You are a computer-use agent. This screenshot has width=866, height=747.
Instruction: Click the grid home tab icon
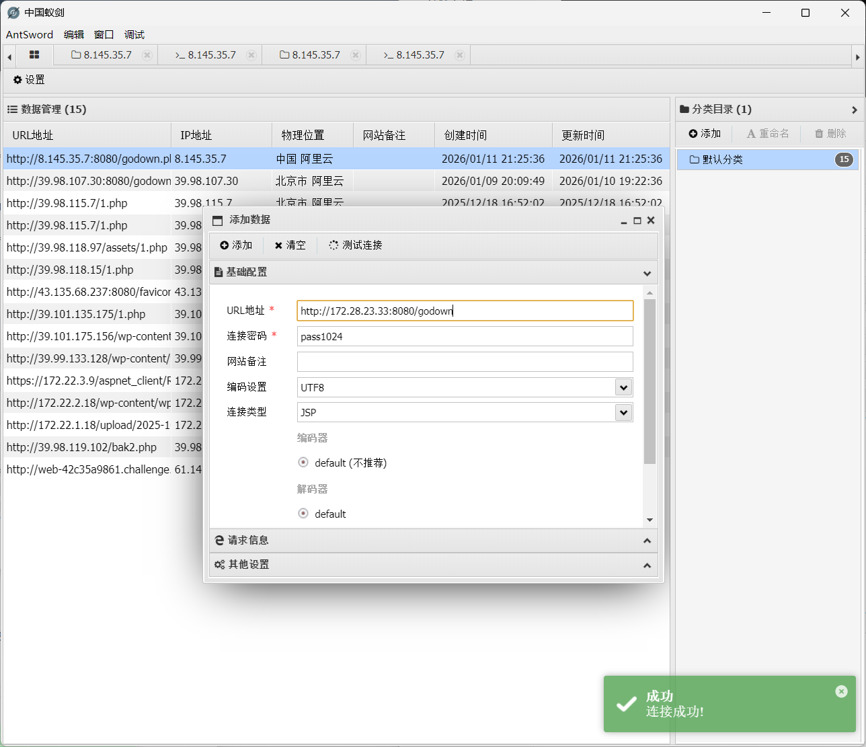pos(34,55)
